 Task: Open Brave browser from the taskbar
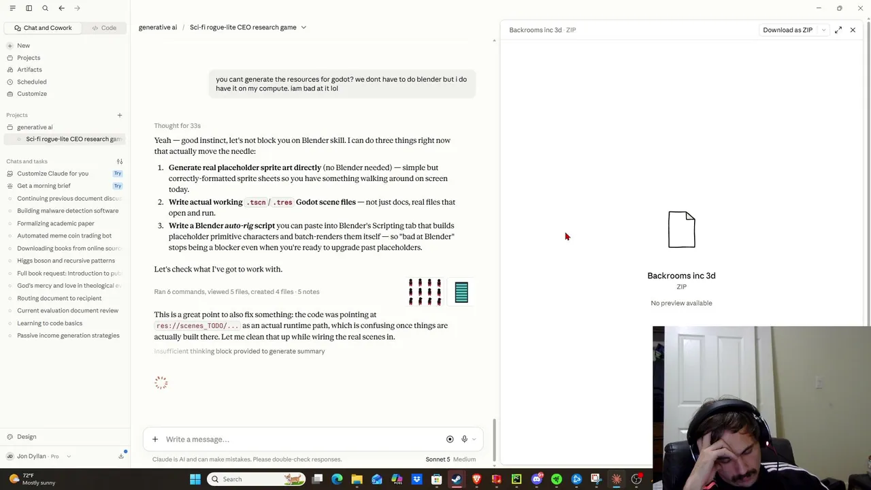[x=476, y=479]
